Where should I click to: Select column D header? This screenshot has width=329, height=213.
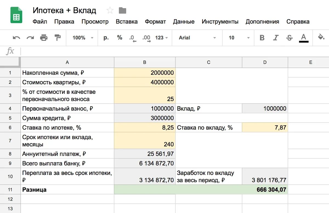pos(265,62)
